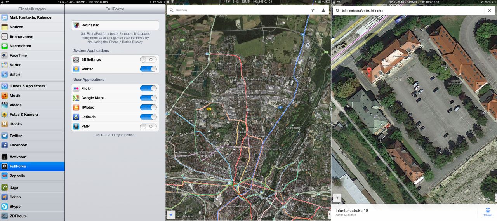Image resolution: width=497 pixels, height=221 pixels.
Task: Open Mail, Kontakte, Kalender settings
Action: (x=32, y=17)
